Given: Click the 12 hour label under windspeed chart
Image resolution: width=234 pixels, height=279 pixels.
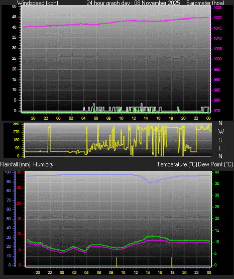Looking at the screenshot, I should click(134, 118).
